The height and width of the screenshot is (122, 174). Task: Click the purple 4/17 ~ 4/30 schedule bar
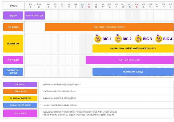click(35, 16)
